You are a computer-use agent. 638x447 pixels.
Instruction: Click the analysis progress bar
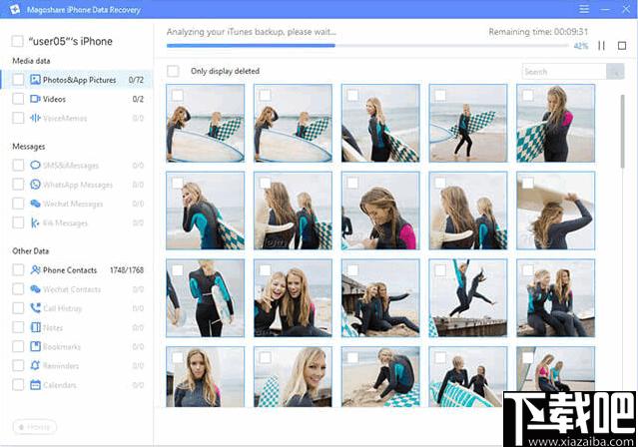tap(367, 46)
